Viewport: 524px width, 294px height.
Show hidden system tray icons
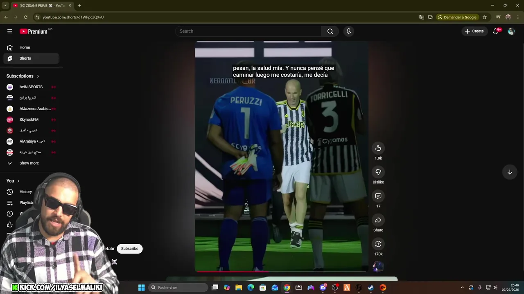coord(462,287)
